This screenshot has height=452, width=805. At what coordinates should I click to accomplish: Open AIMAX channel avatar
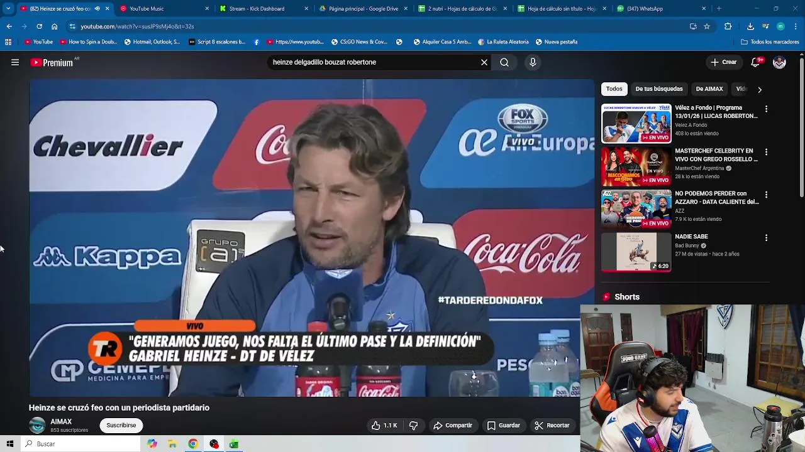point(38,426)
